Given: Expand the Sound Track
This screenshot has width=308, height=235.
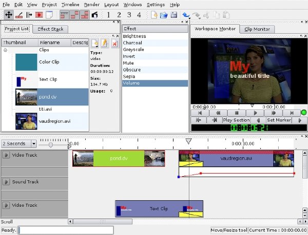Looking at the screenshot, I should tap(6, 182).
